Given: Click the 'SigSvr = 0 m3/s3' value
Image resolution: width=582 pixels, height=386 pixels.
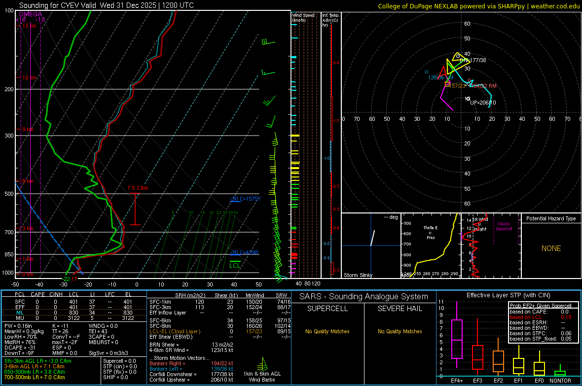Looking at the screenshot, I should point(109,353).
